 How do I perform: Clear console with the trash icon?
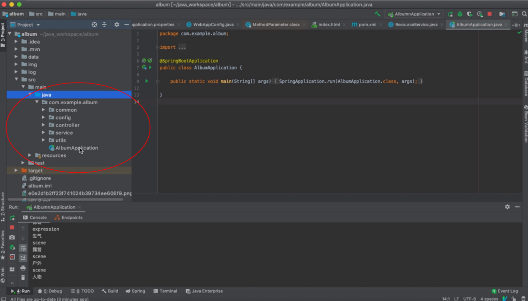23,277
